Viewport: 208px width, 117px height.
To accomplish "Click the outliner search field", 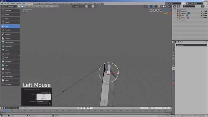I will (189, 6).
